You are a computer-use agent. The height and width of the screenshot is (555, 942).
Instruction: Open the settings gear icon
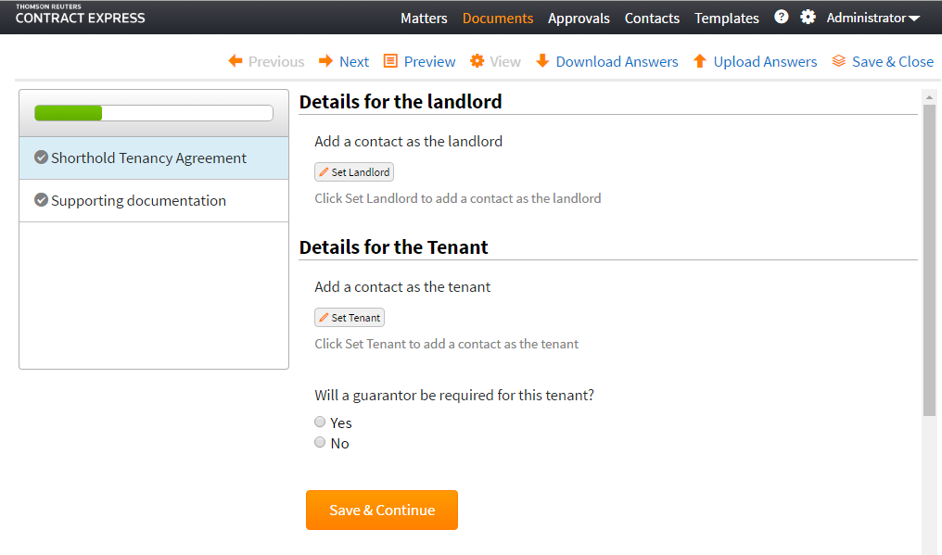pos(808,17)
